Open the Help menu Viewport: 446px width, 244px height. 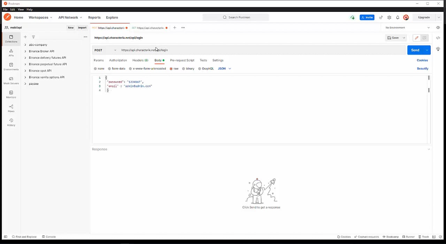tap(30, 9)
